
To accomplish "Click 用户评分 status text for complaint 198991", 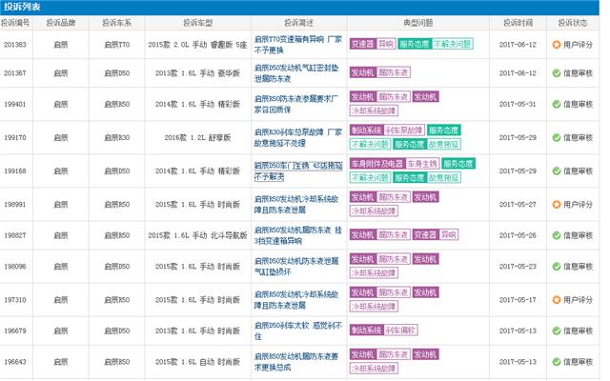I will click(x=578, y=205).
